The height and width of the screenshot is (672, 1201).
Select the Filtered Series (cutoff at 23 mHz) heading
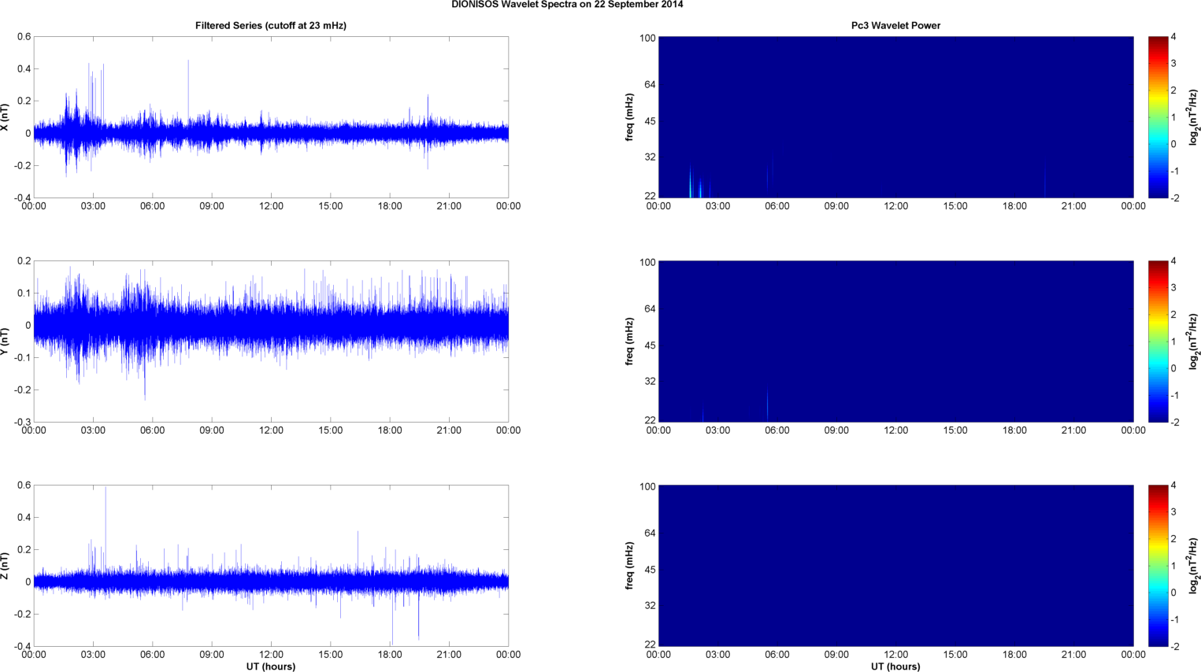coord(271,26)
